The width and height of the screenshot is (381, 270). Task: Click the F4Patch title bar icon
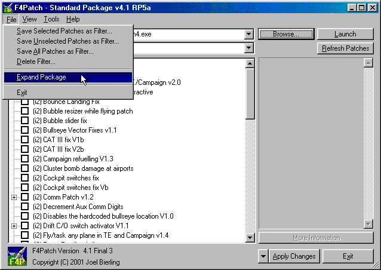7,7
